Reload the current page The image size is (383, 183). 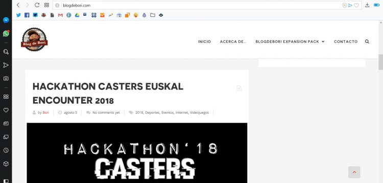click(x=37, y=5)
